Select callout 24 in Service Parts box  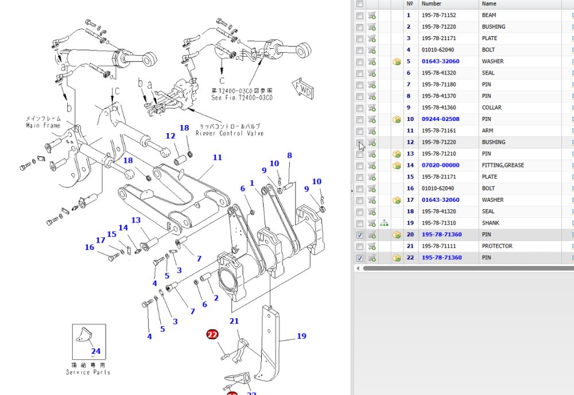pyautogui.click(x=95, y=351)
